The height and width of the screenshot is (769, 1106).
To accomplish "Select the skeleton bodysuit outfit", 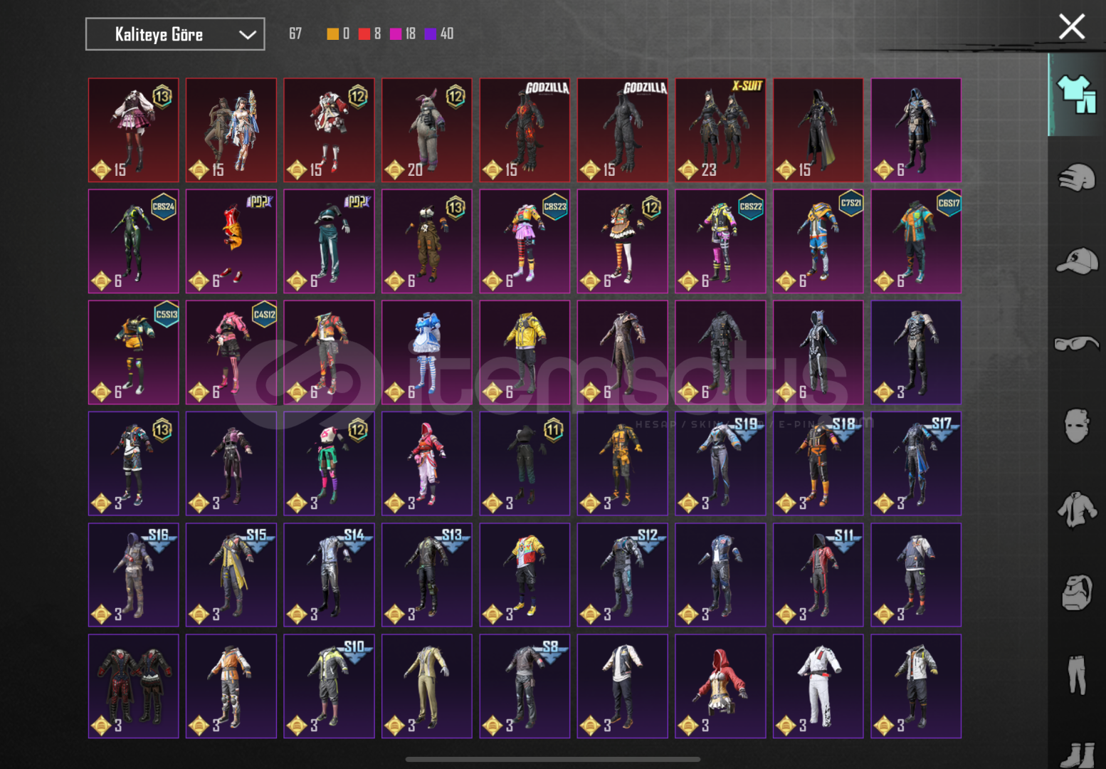I will point(818,352).
